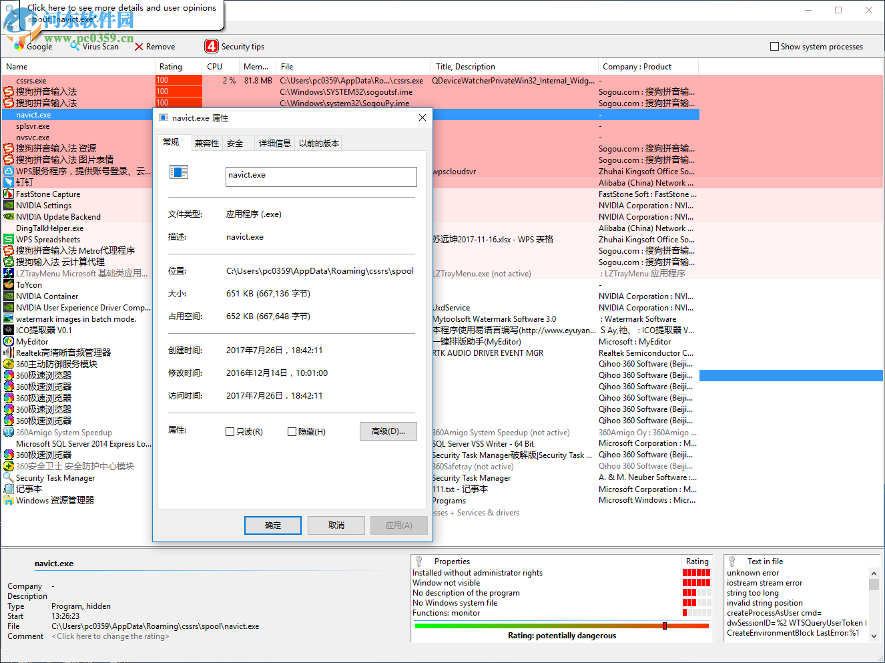The image size is (885, 663).
Task: Check the 只读(R) read-only attribute
Action: tap(230, 431)
